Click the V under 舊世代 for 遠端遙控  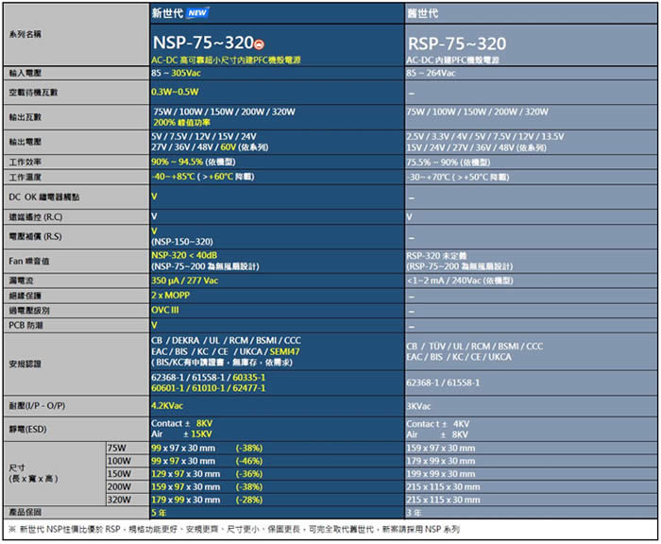click(409, 216)
